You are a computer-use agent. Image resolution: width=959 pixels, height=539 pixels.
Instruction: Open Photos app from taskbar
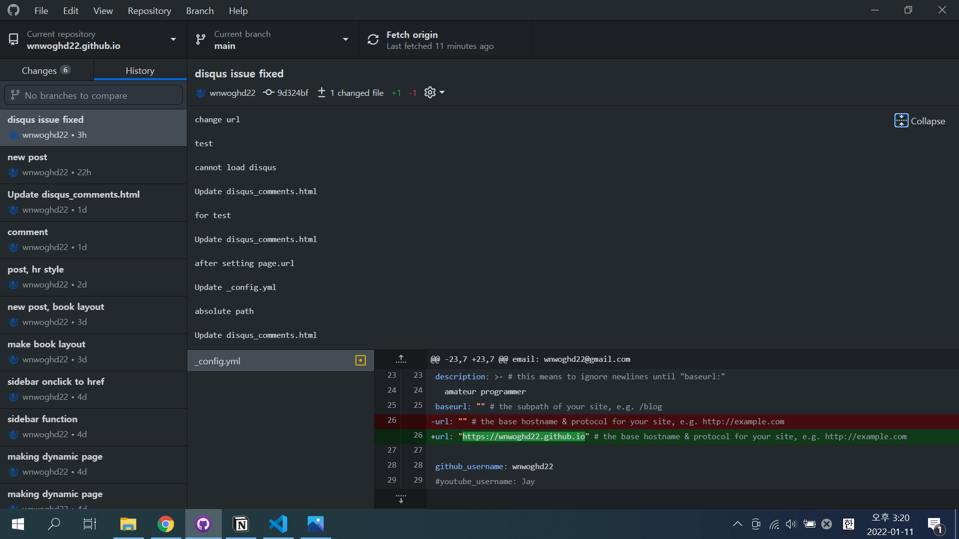316,524
